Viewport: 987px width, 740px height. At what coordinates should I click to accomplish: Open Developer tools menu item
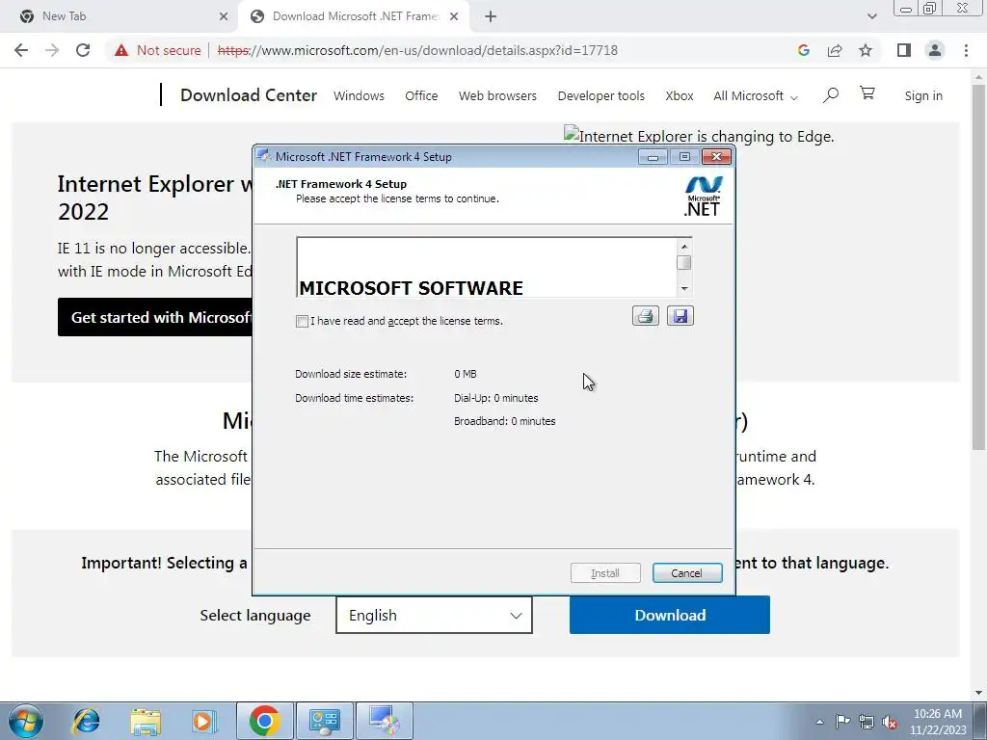[x=601, y=95]
